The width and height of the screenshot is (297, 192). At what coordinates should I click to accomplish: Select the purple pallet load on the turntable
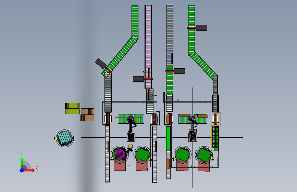(x=121, y=154)
